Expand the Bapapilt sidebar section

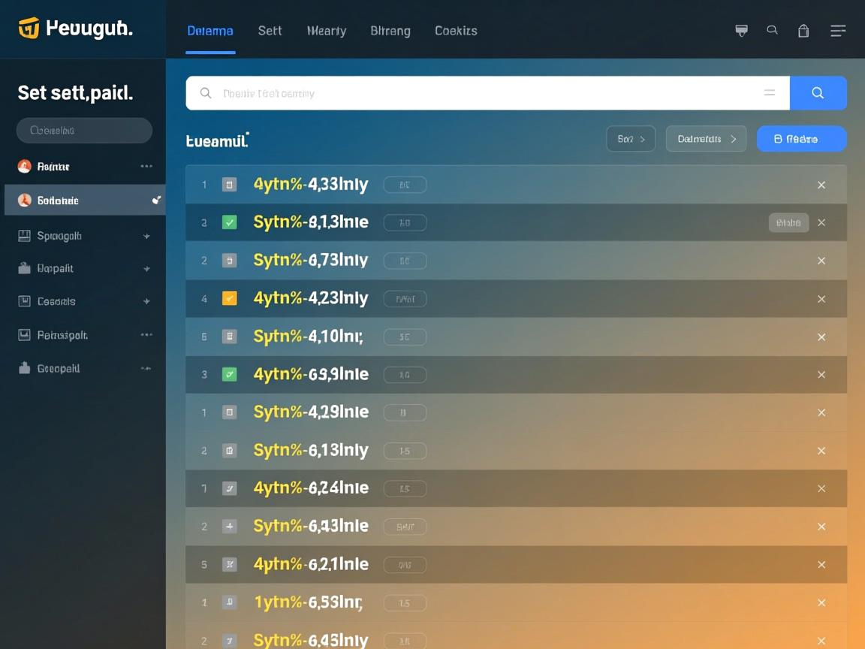pyautogui.click(x=146, y=269)
